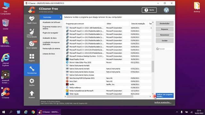Open the CCleaner desktop shortcut
Screen dimensions: 205x115
point(5,93)
